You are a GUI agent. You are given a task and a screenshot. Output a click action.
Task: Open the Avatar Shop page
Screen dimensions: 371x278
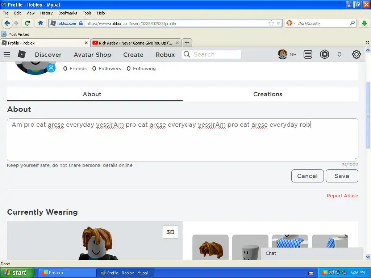[x=92, y=55]
